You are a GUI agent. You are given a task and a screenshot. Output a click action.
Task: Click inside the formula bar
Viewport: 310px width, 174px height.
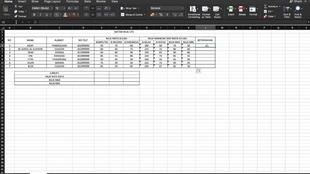pyautogui.click(x=172, y=22)
